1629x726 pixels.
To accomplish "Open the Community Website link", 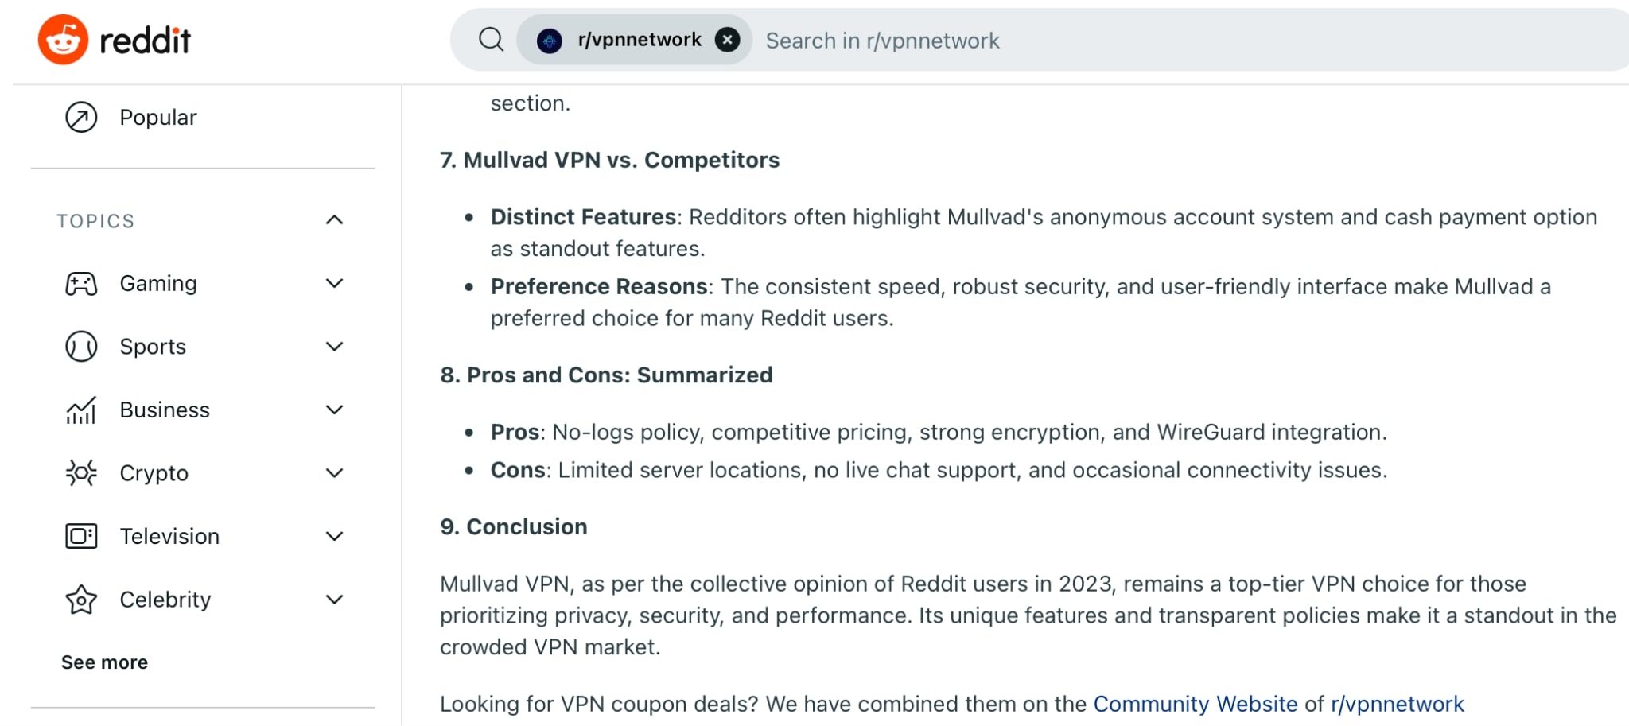I will pyautogui.click(x=1196, y=704).
